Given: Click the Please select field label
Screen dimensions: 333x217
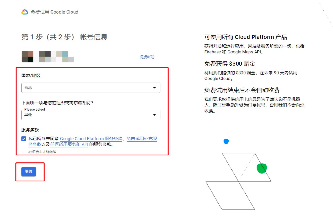Looking at the screenshot, I should coord(35,109).
